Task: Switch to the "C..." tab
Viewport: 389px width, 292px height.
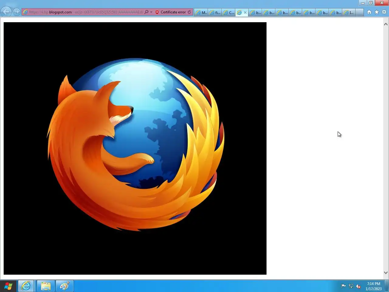Action: (x=229, y=12)
